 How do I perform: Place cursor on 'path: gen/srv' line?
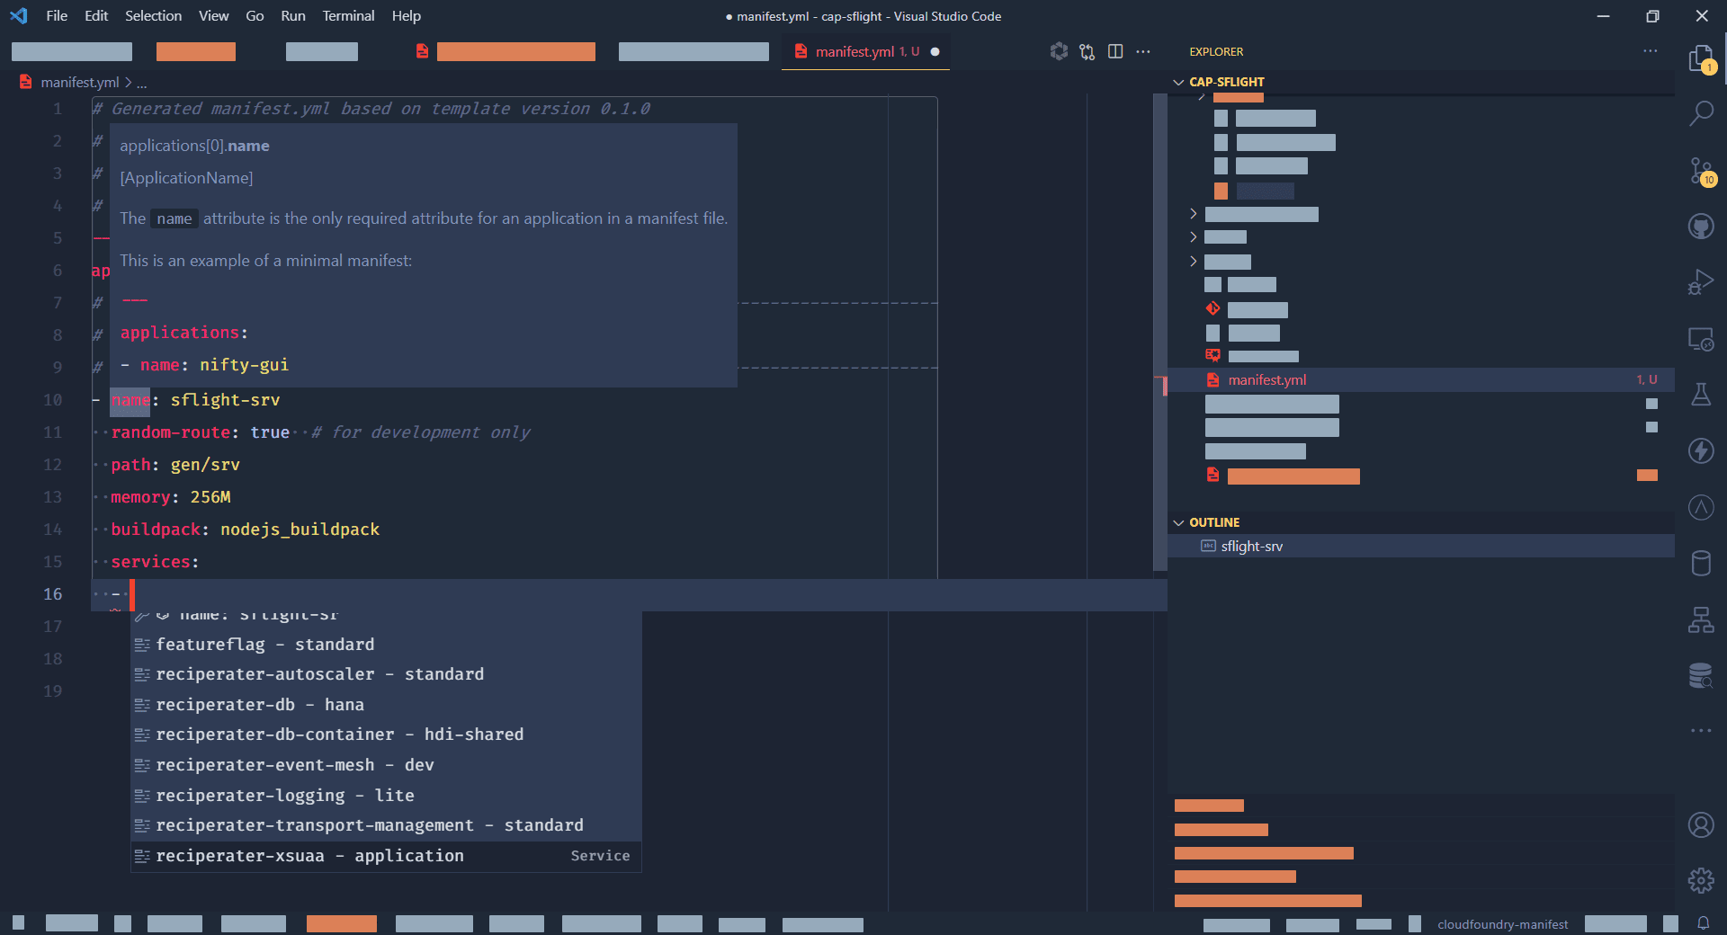[175, 465]
